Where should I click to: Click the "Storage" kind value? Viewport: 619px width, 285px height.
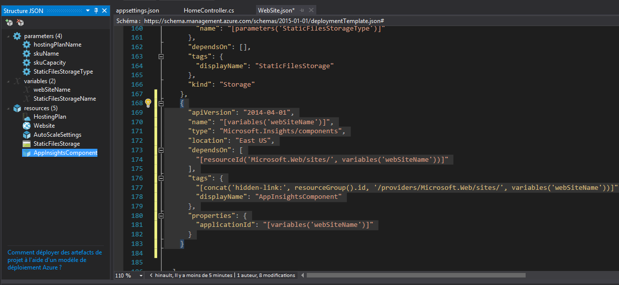(x=236, y=85)
